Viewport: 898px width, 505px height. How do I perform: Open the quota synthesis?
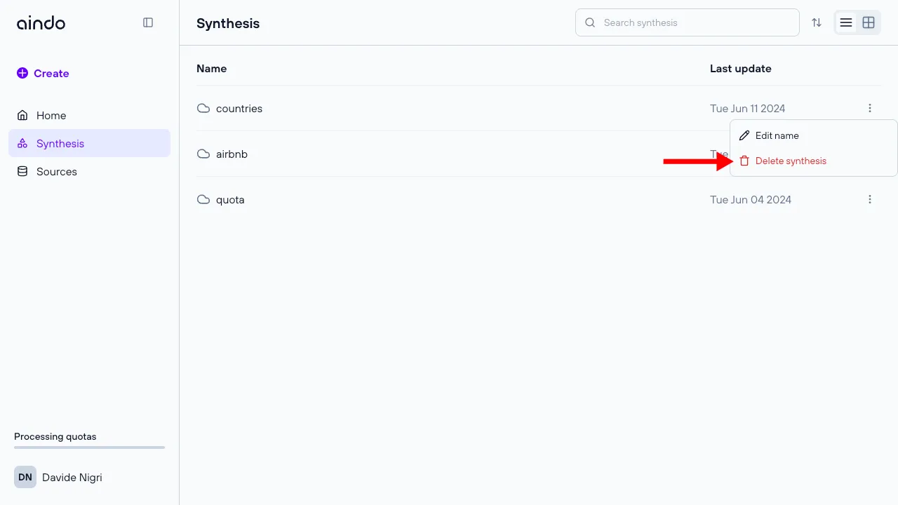[x=230, y=199]
